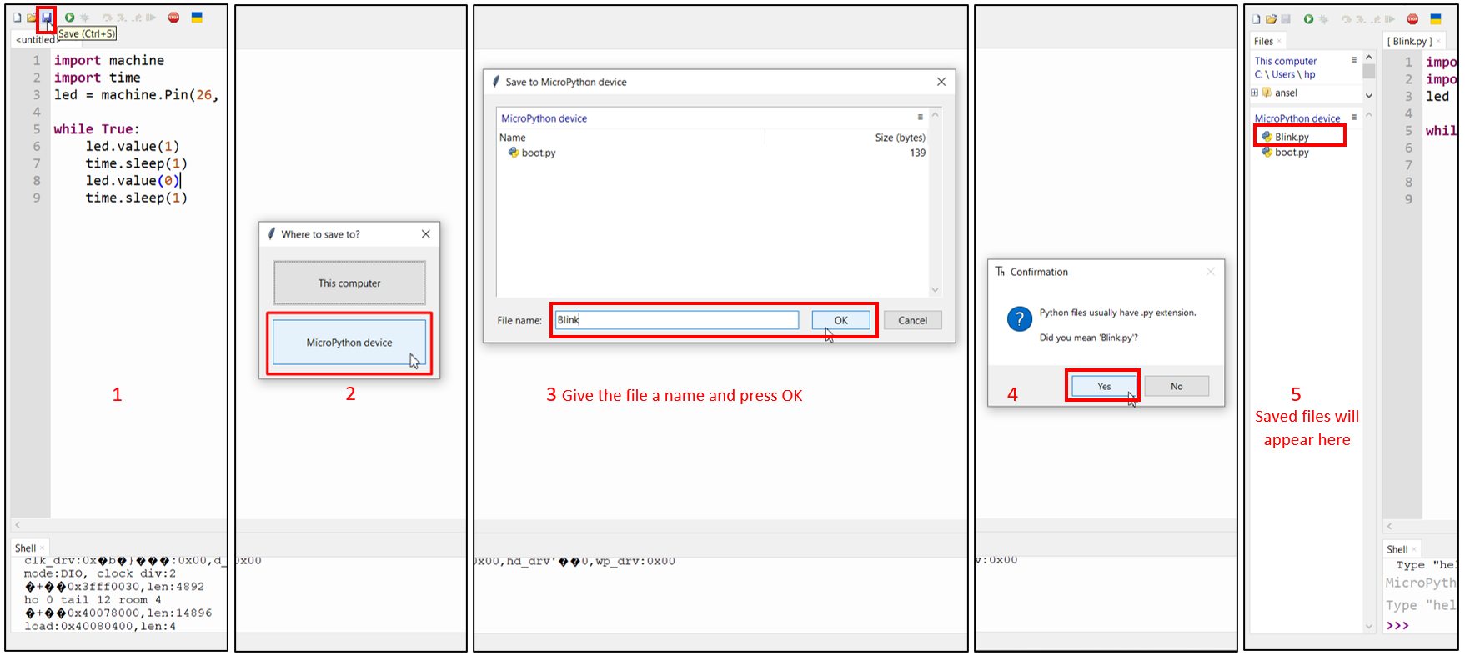Image resolution: width=1465 pixels, height=656 pixels.
Task: Click scroll up arrow in This computer list
Action: pyautogui.click(x=1368, y=58)
